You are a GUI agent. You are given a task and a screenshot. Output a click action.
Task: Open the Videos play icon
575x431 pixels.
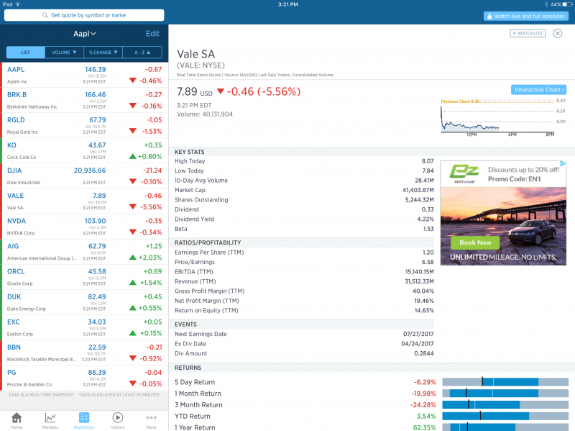click(117, 417)
